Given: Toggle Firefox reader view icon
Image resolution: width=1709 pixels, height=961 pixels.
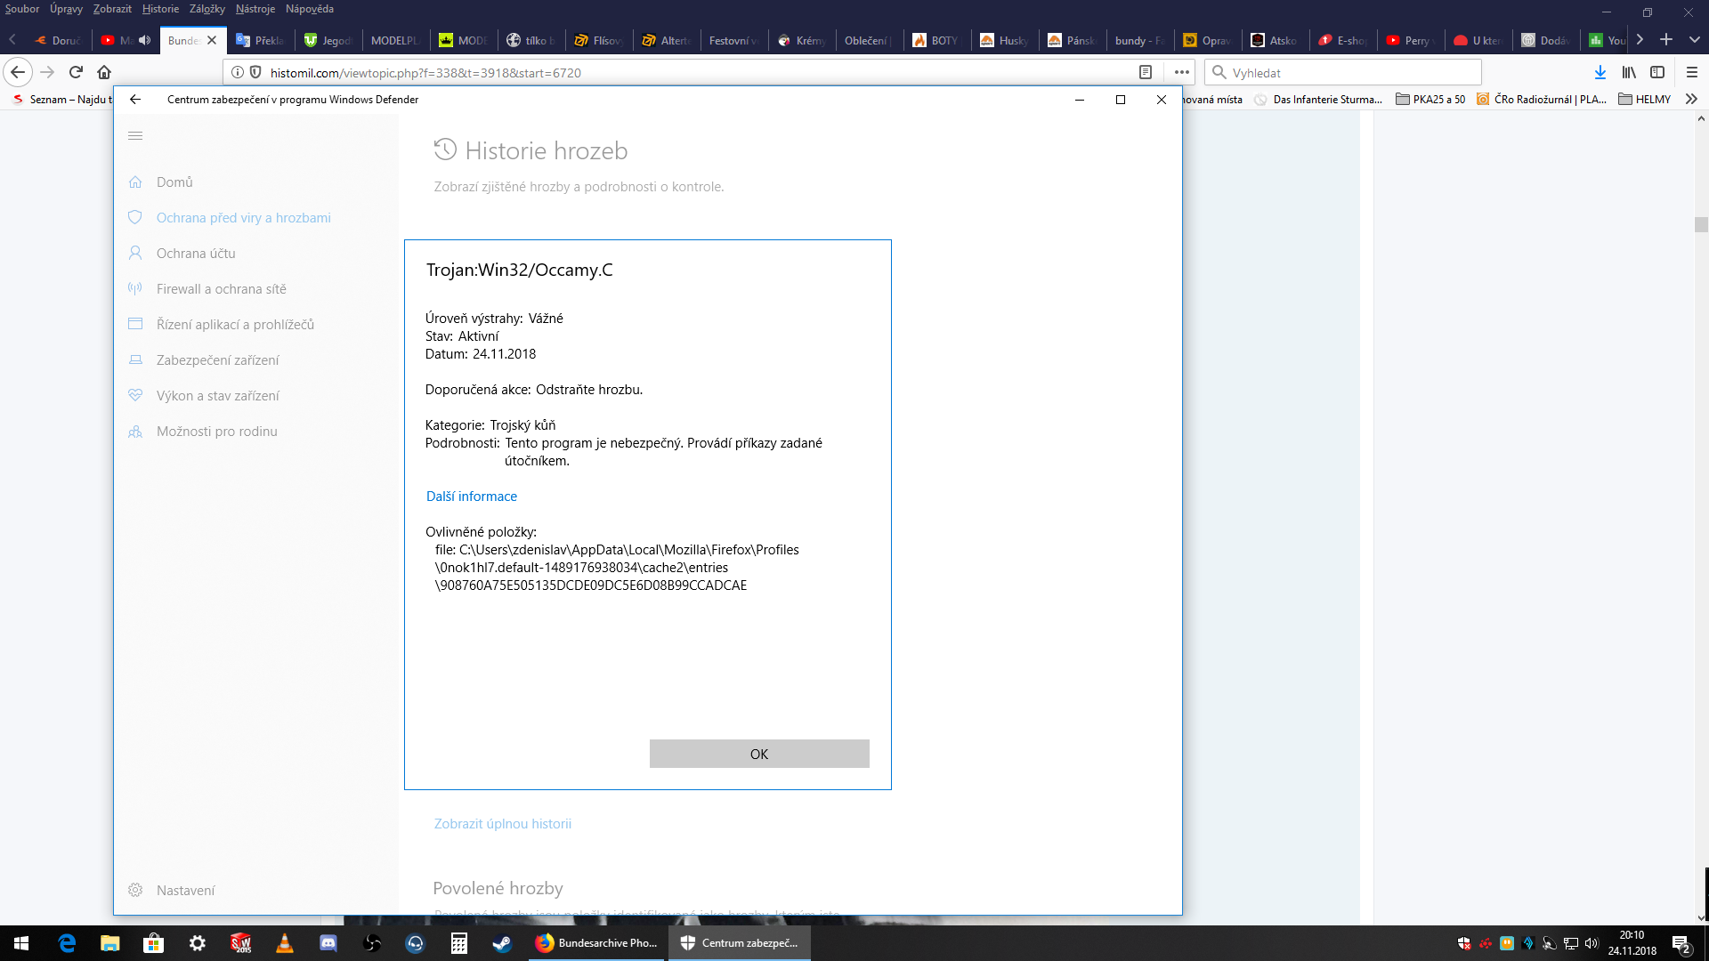Looking at the screenshot, I should click(1146, 73).
